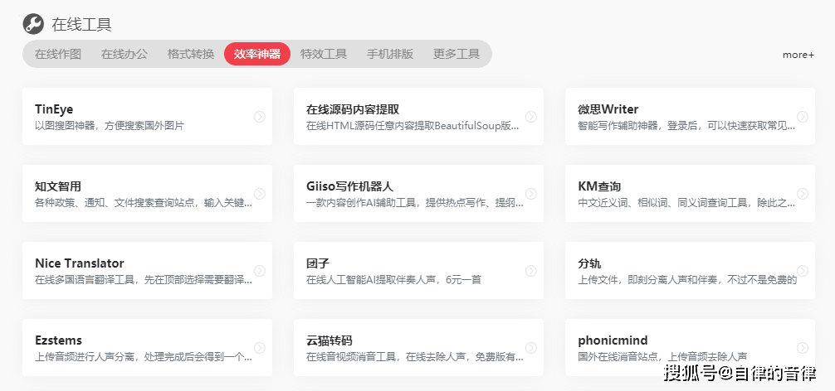Screen dimensions: 835x391
Task: Switch to the 格式转换 tab
Action: coord(191,54)
